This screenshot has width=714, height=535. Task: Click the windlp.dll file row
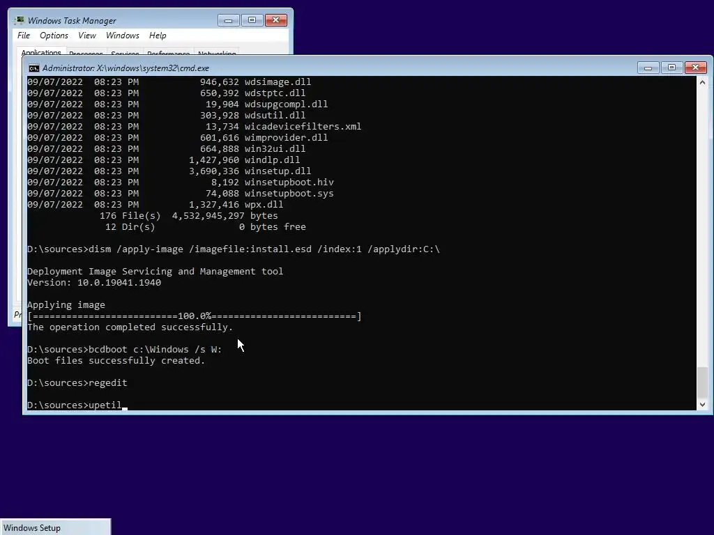[x=163, y=160]
